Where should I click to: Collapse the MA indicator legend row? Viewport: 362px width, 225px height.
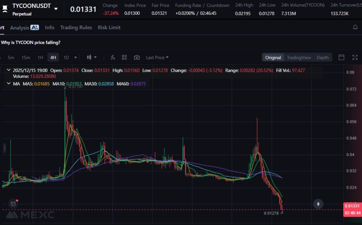point(8,84)
